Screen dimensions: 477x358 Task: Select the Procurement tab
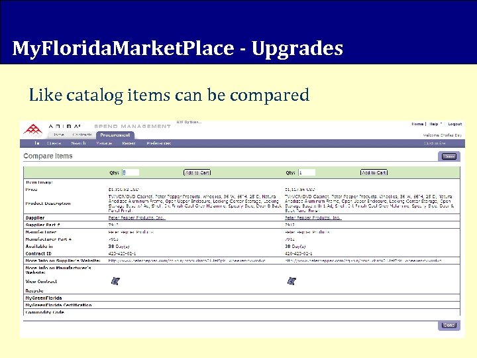click(x=115, y=135)
